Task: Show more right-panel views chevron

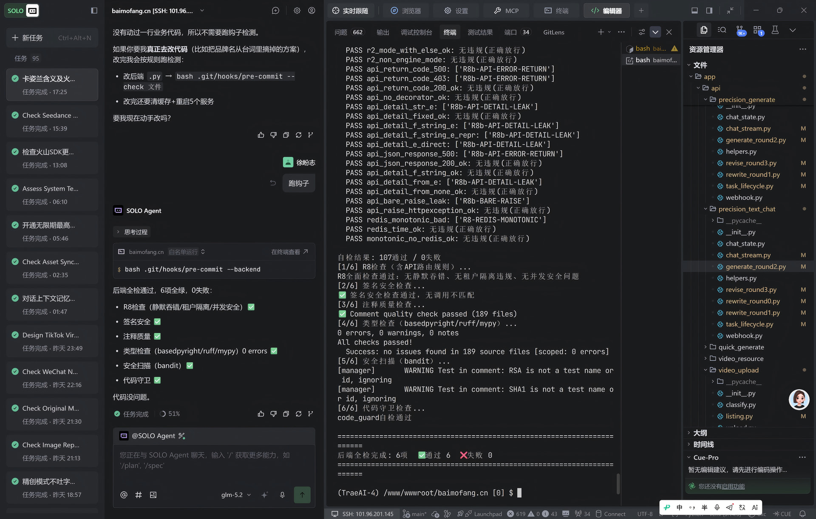Action: 793,30
